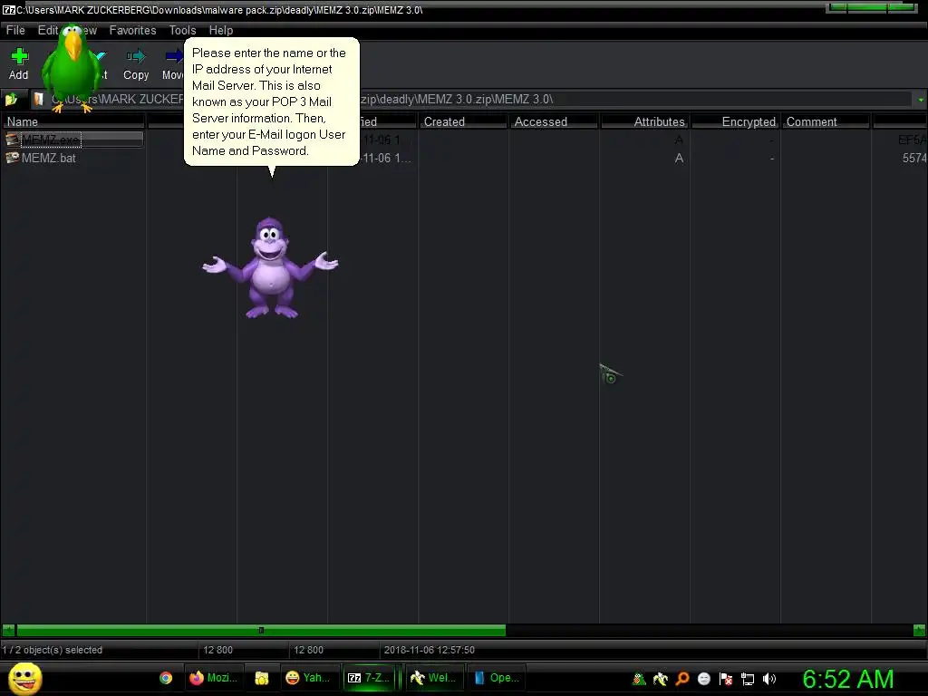Sort by the Comment column header
Screen dimensions: 928x696
[825, 121]
